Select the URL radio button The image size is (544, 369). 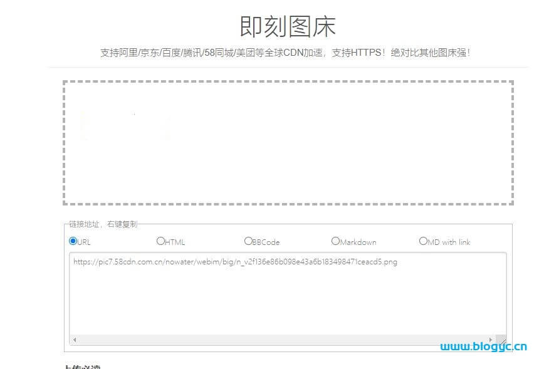click(x=73, y=241)
